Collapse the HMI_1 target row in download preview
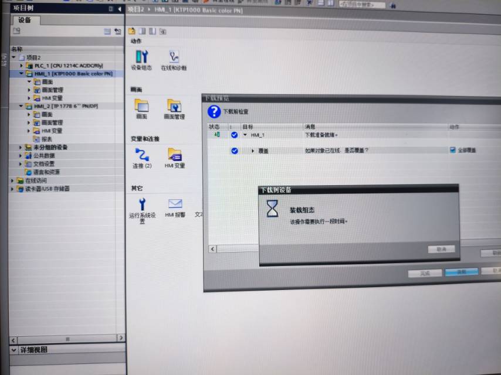The image size is (501, 375). click(x=245, y=135)
